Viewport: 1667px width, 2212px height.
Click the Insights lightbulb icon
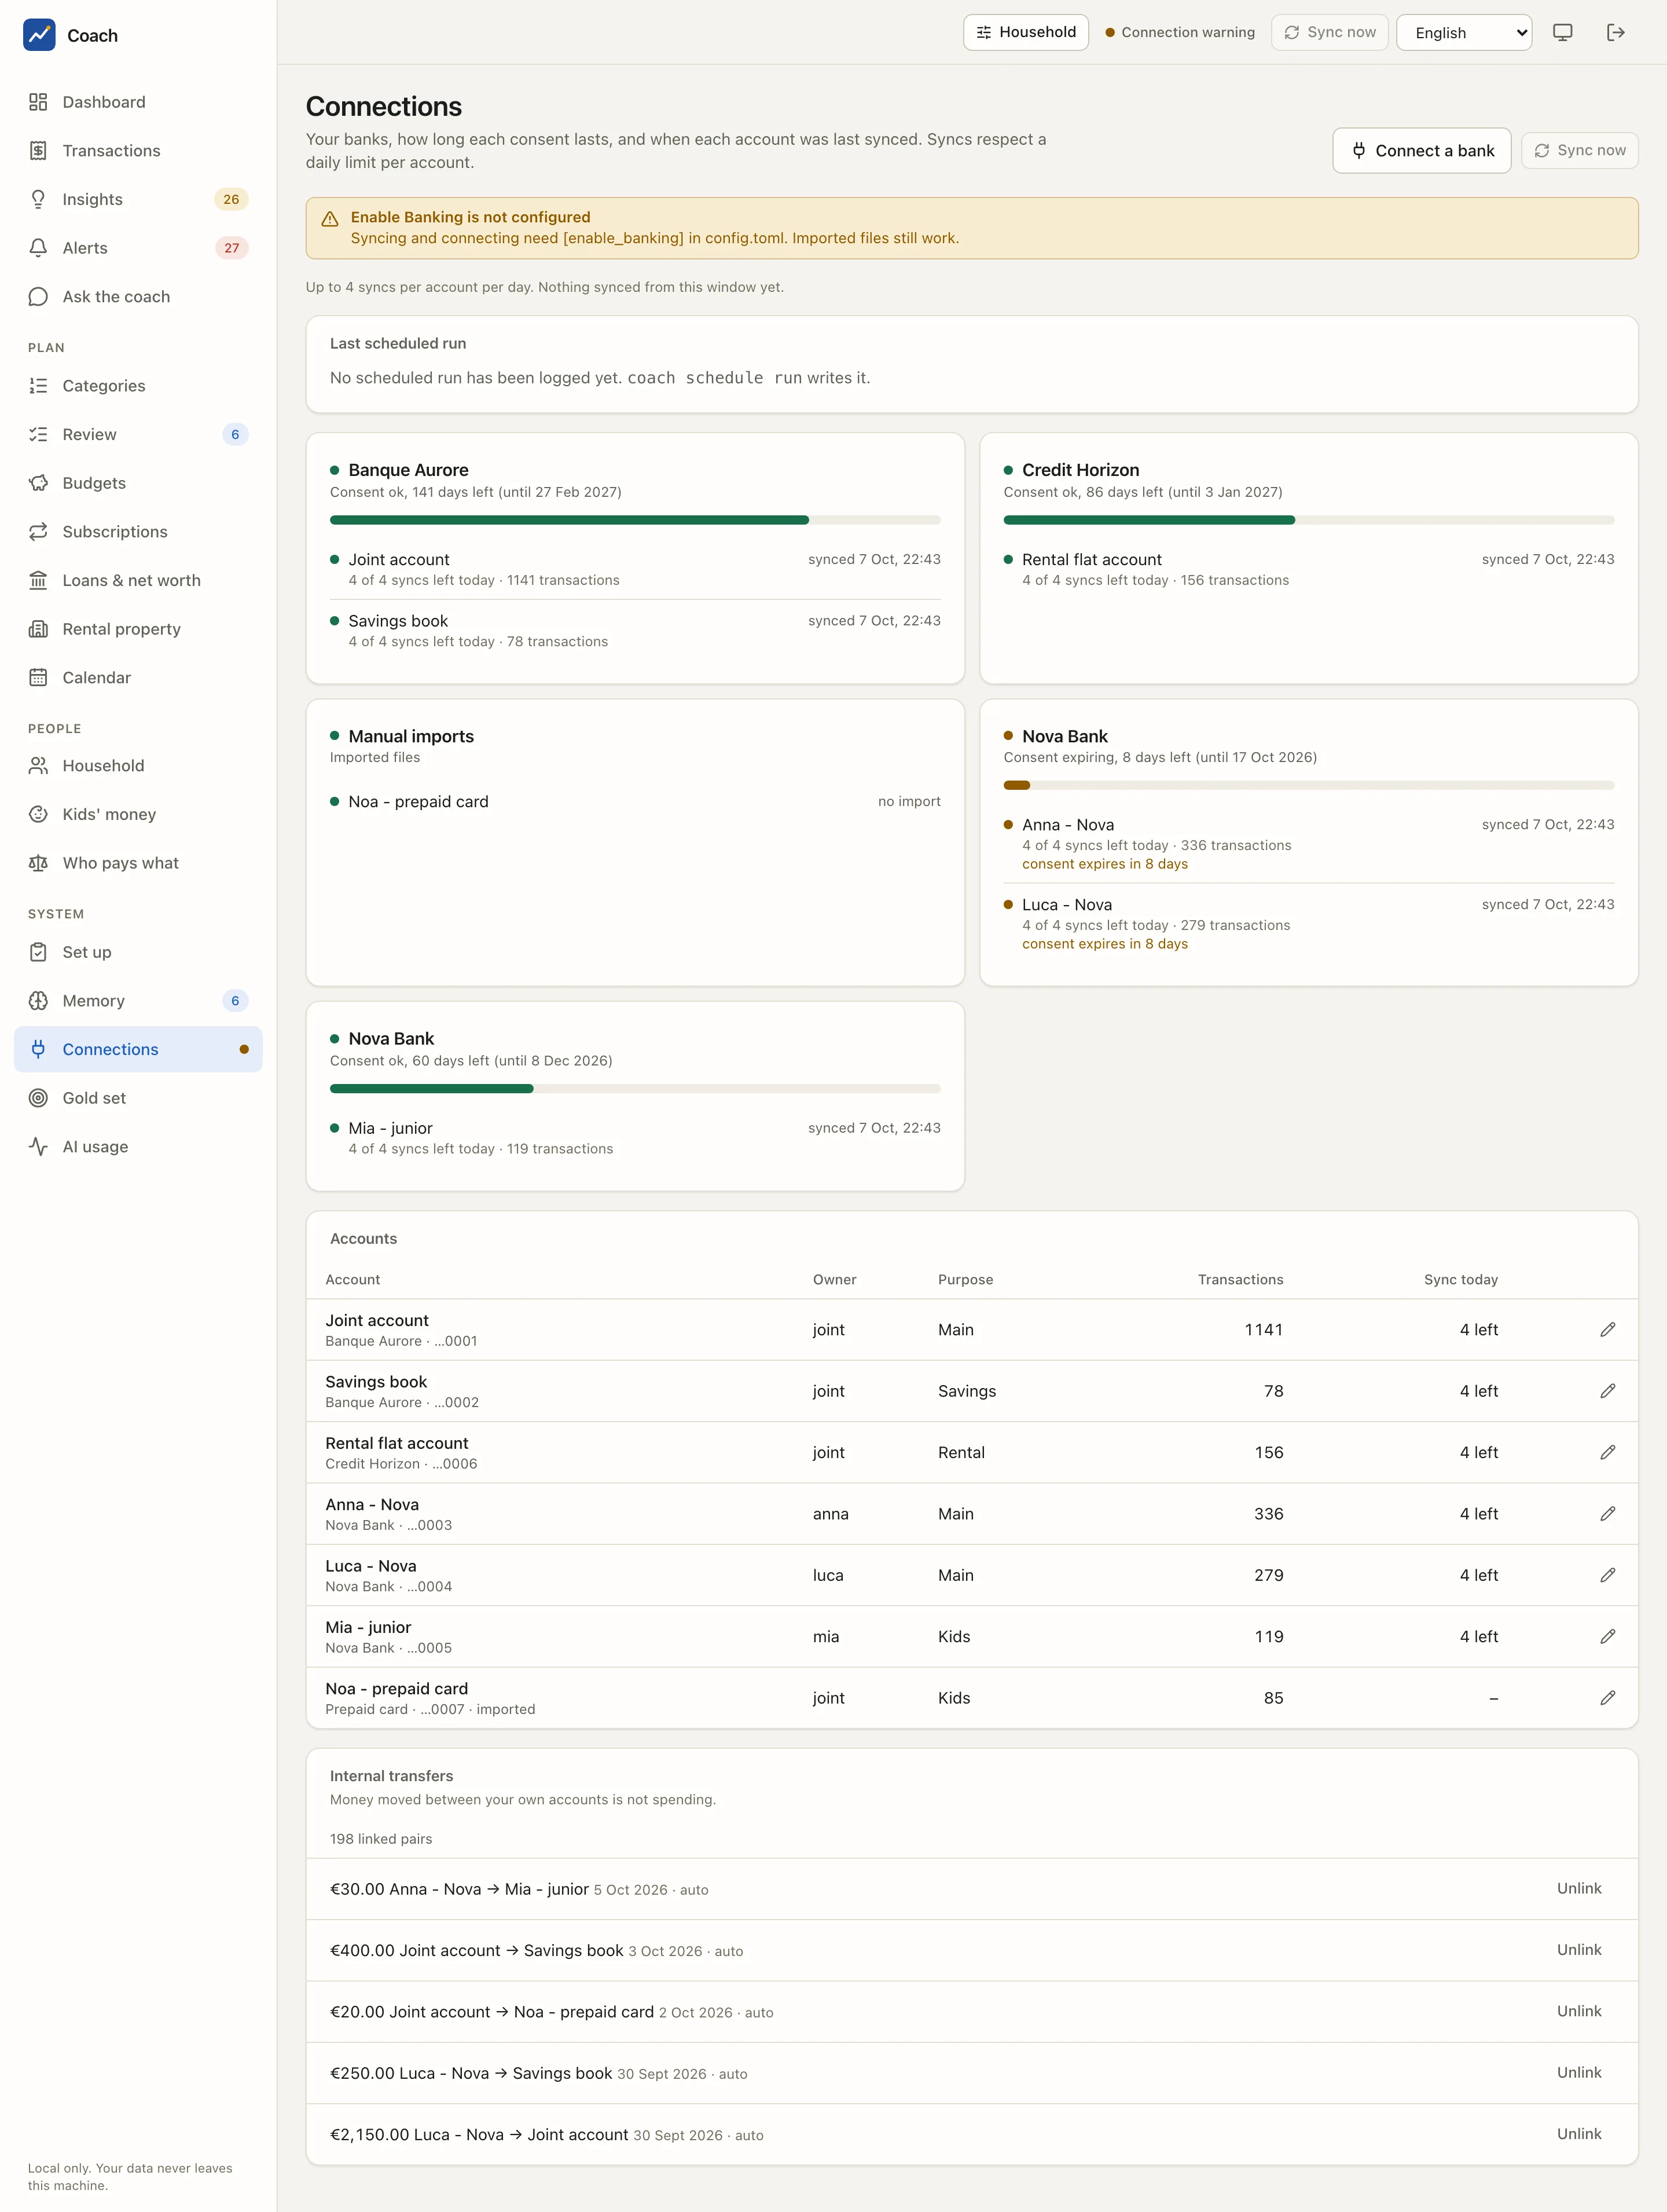(38, 199)
